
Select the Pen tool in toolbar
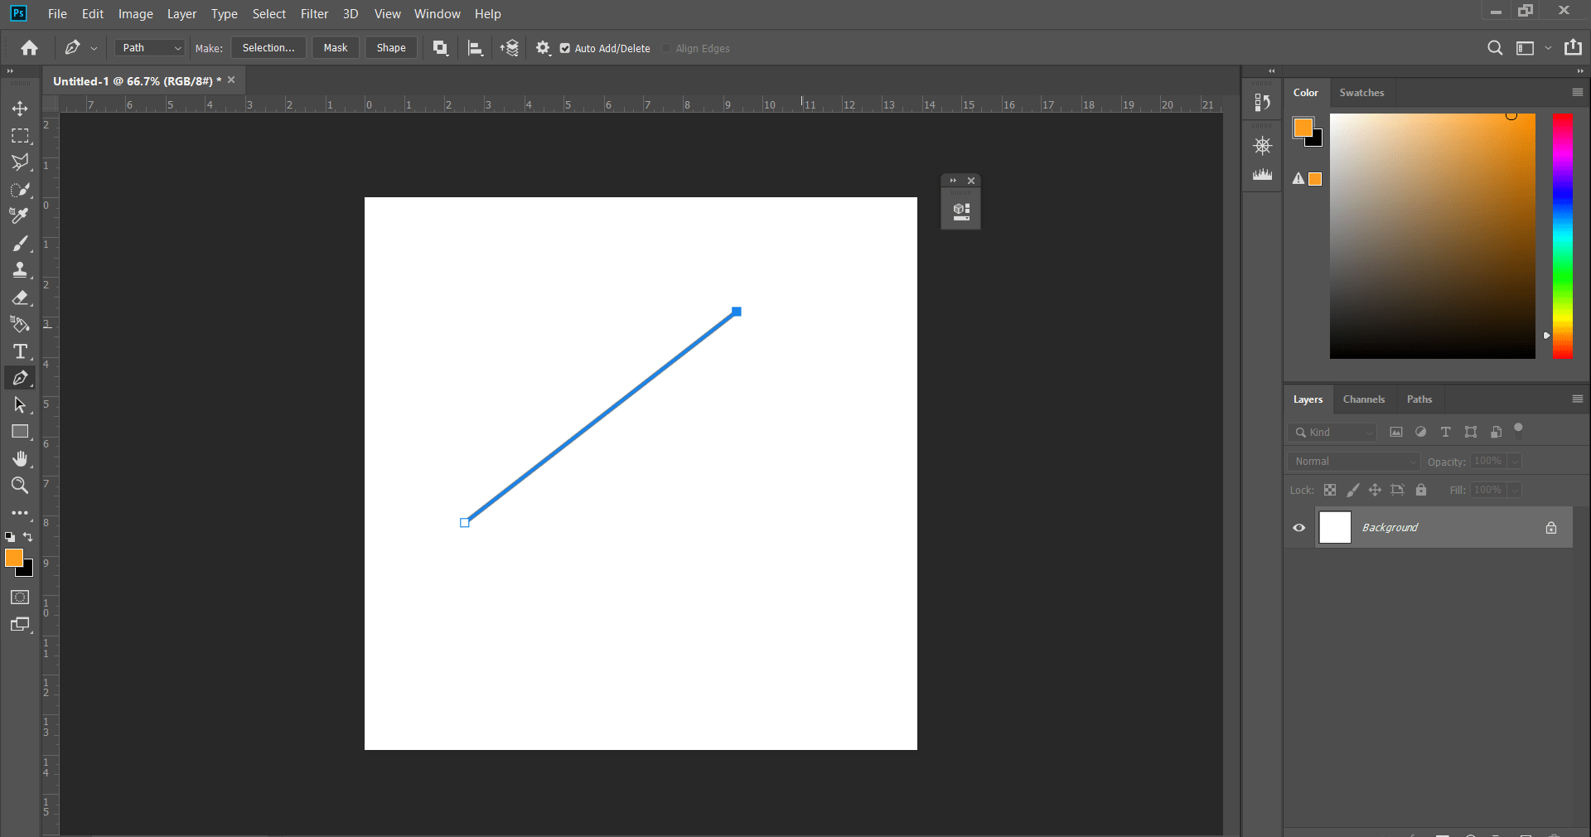(x=20, y=378)
